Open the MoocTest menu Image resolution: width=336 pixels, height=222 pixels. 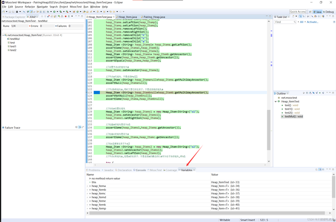click(x=76, y=7)
